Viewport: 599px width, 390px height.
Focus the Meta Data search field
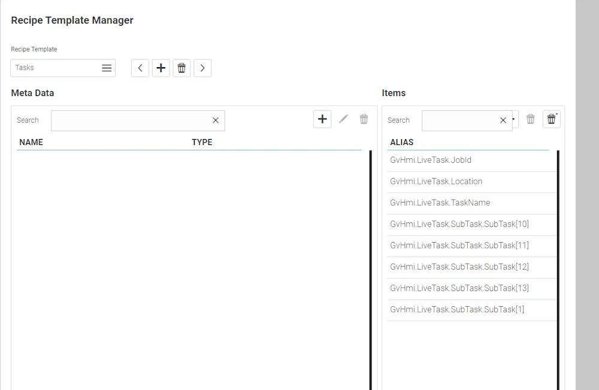[138, 120]
